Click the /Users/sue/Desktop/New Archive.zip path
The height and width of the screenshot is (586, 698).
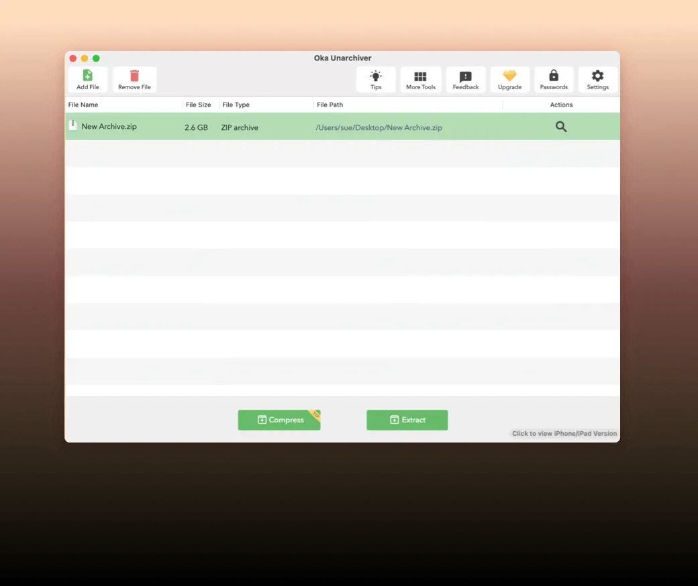[x=379, y=127]
